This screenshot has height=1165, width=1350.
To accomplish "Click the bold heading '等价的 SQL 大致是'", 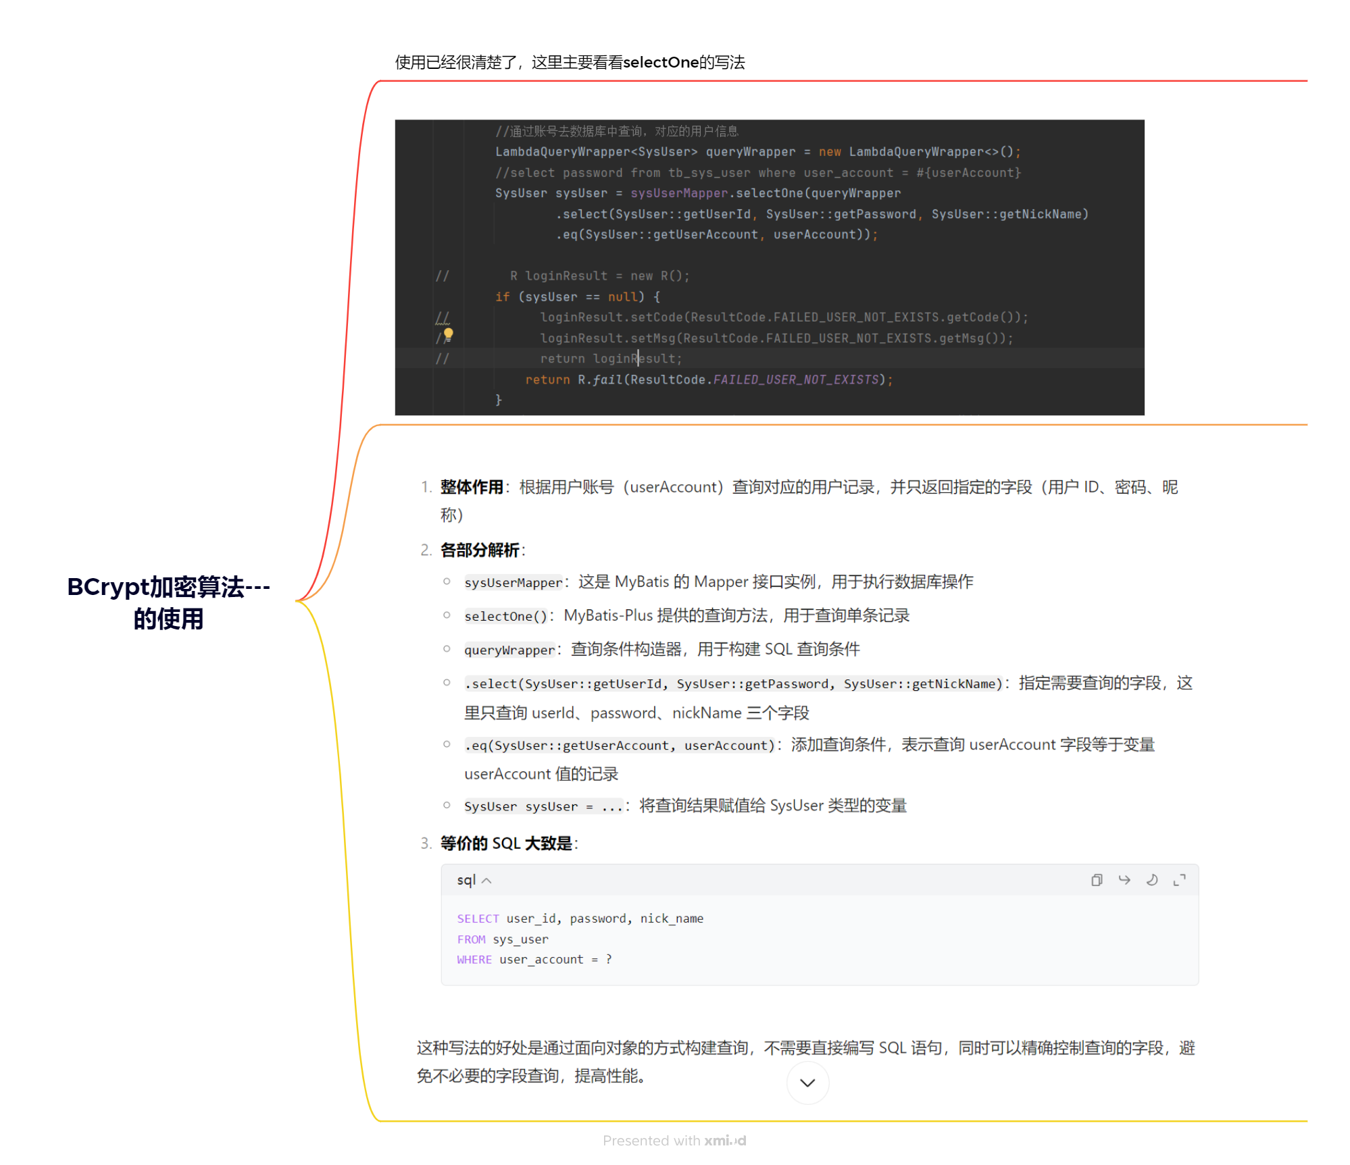I will click(x=506, y=843).
